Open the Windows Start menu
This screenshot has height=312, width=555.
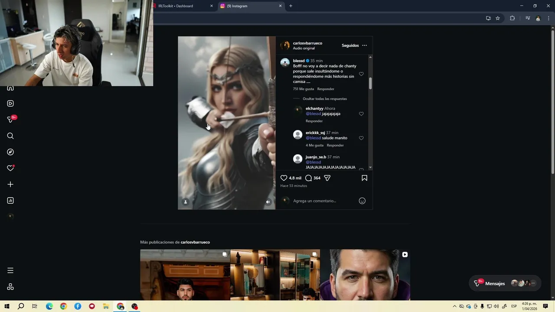point(7,306)
